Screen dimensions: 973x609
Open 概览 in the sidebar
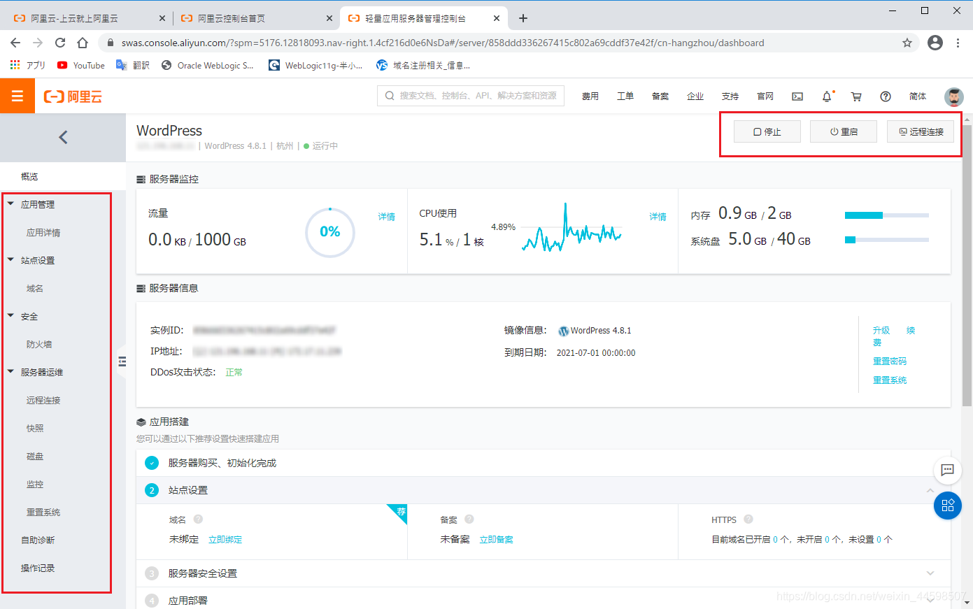(x=29, y=177)
